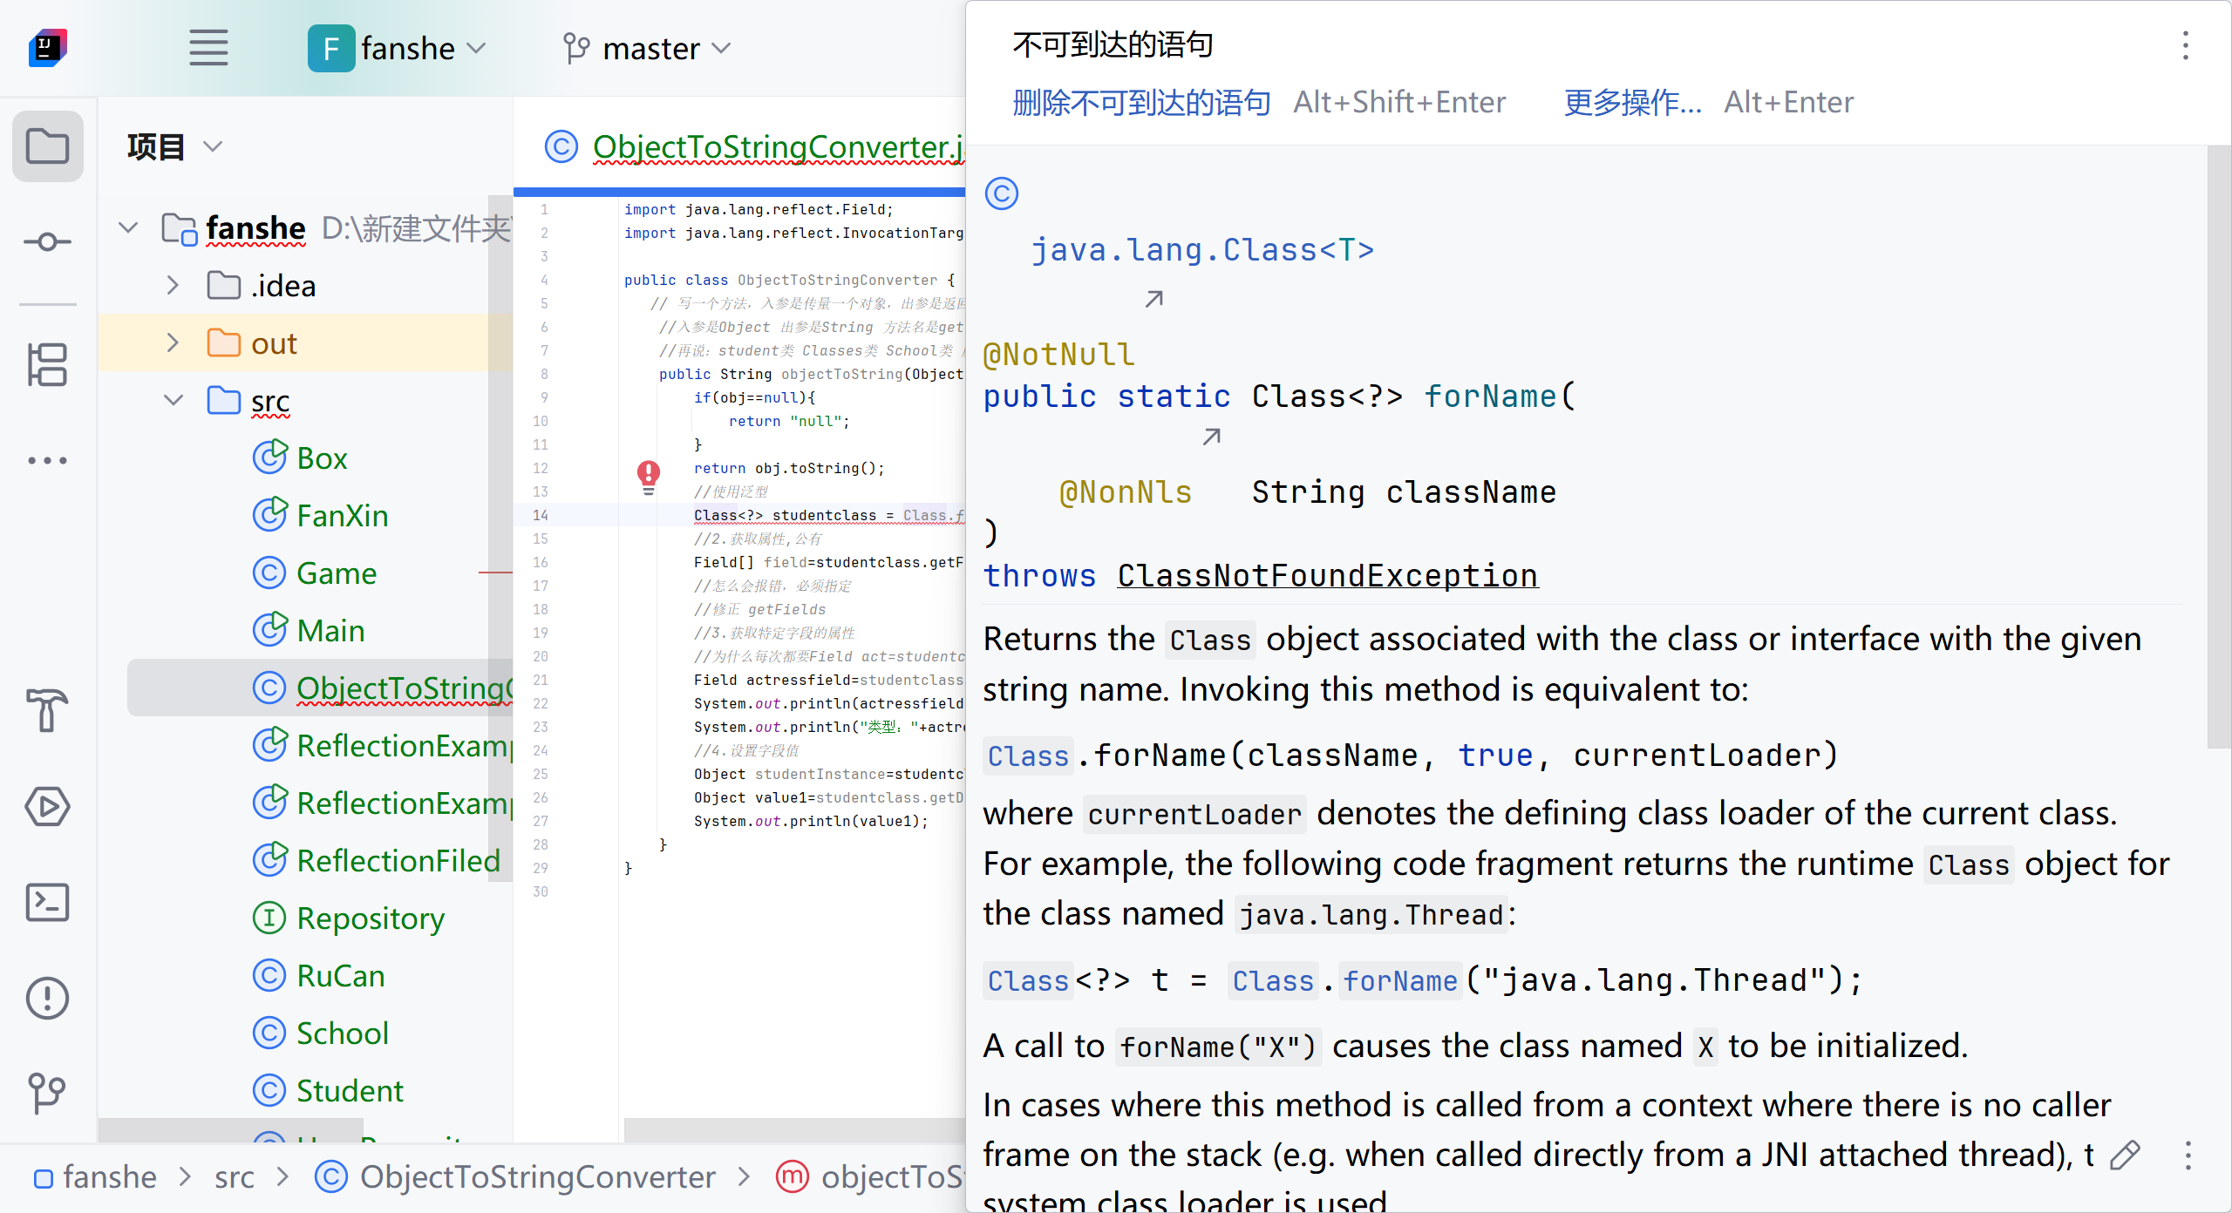Open the Git tool window icon
Viewport: 2232px width, 1213px height.
[x=47, y=1093]
